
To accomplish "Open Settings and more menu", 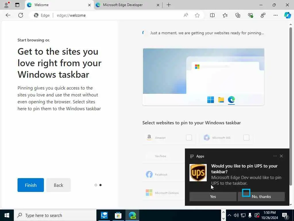I will pos(275,15).
